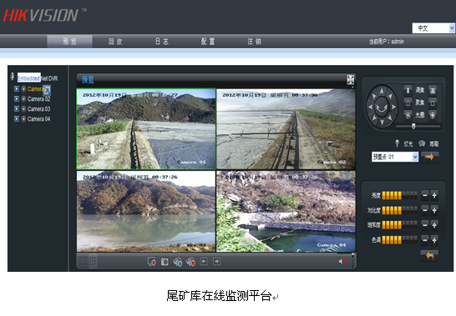Go to the previous page of cameras
Viewport: 456px width, 316px height.
point(204,262)
